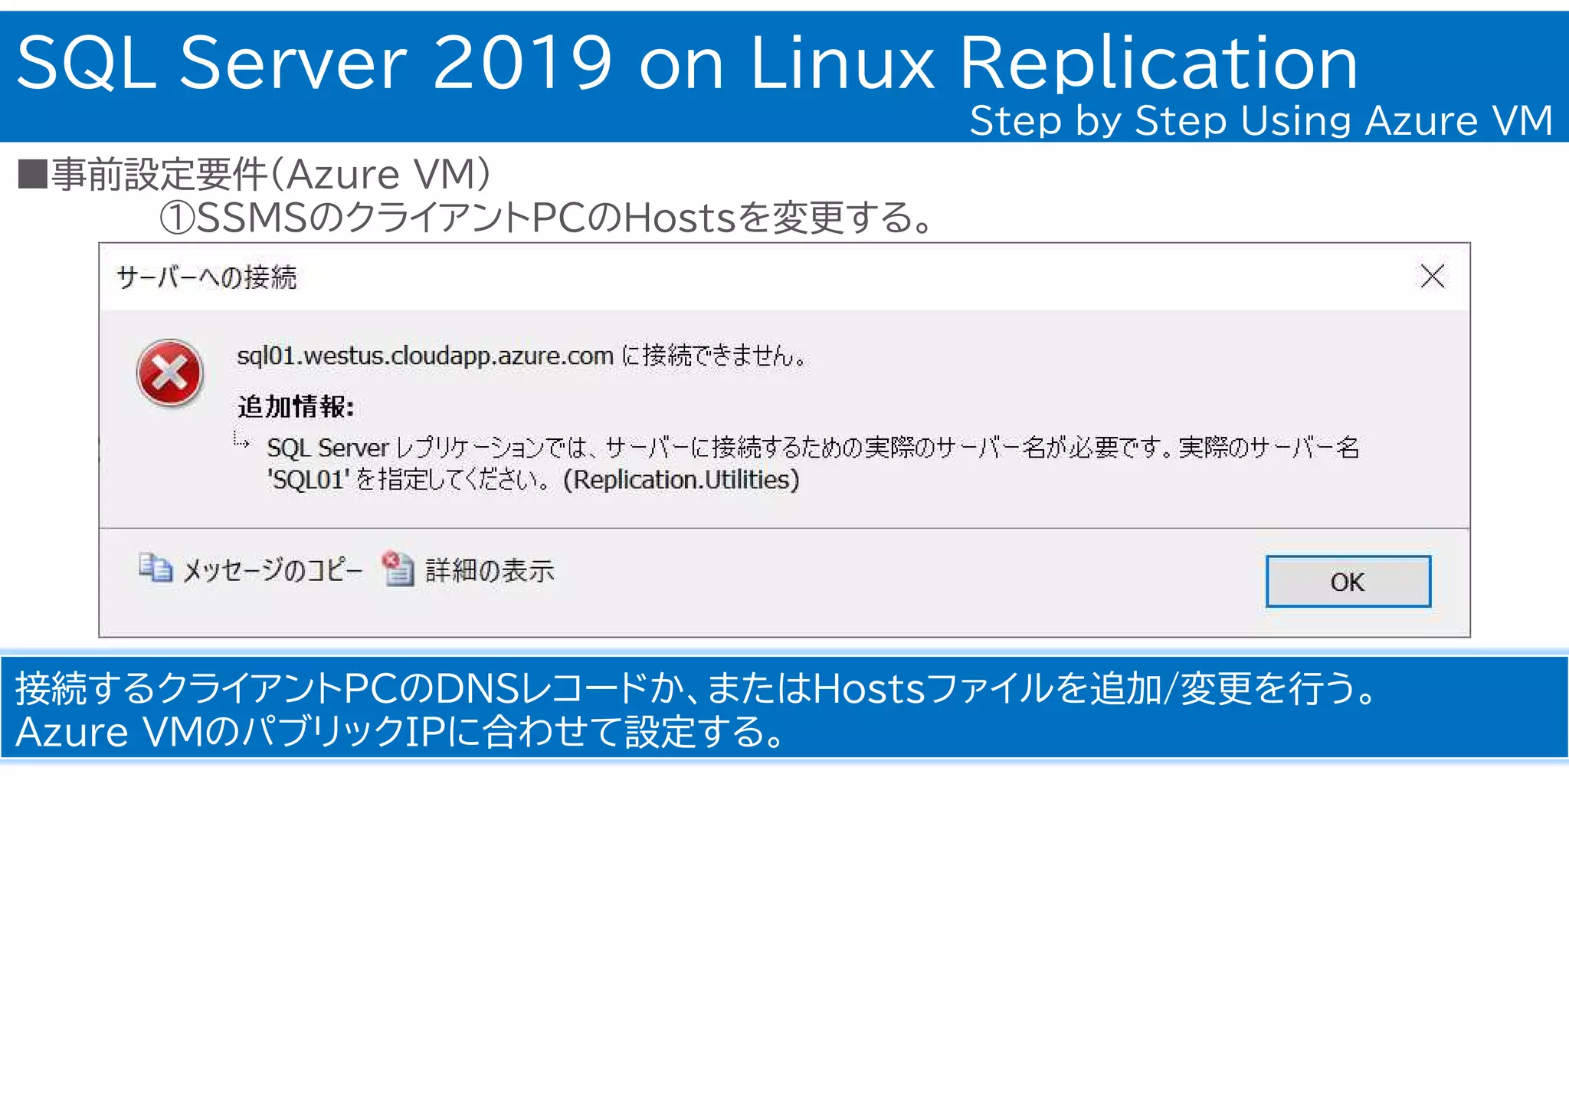The width and height of the screenshot is (1569, 1109).
Task: Click the 追加情報: heading
Action: coord(296,406)
